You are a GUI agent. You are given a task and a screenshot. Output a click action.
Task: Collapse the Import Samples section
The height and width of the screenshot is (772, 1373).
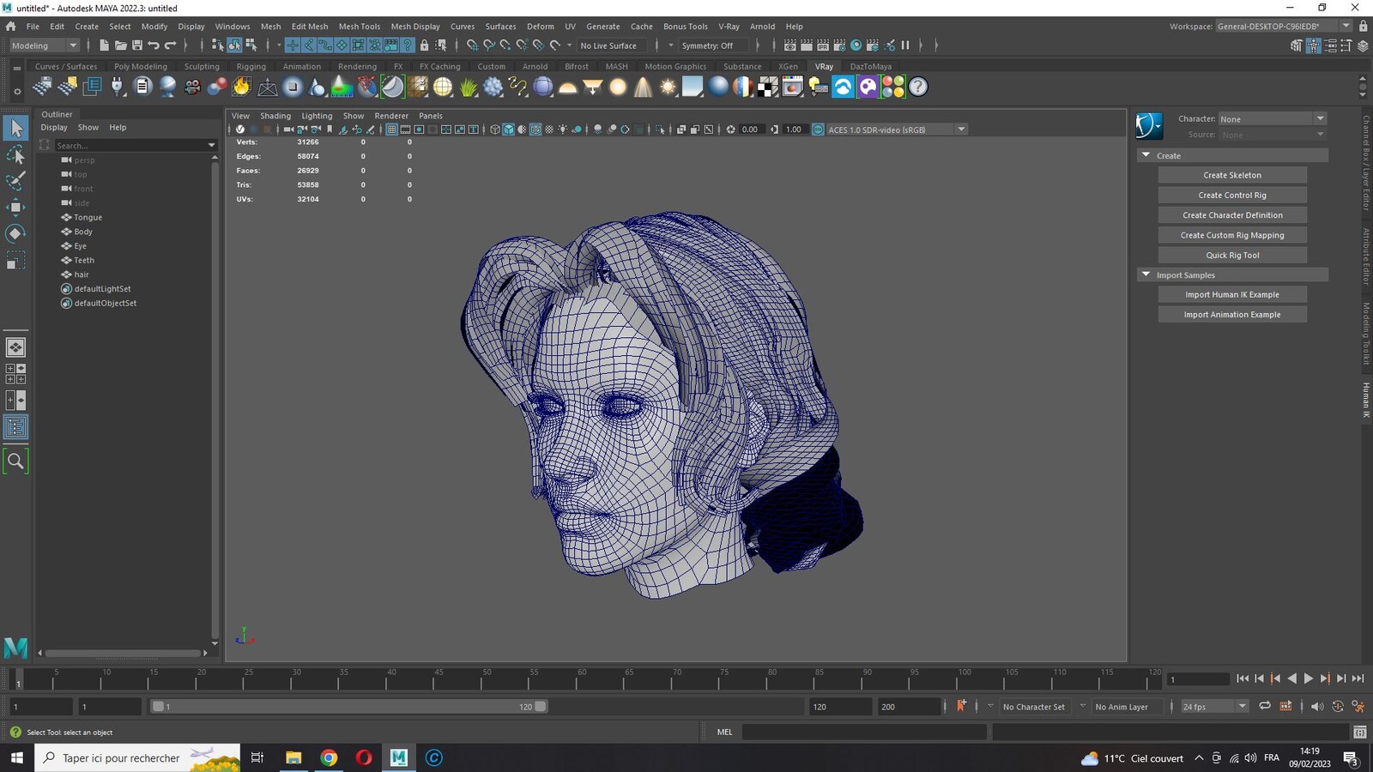click(1146, 274)
